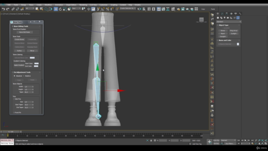Screen dimensions: 268x151
Task: Open the Standard category dropdown
Action: pyautogui.click(x=229, y=22)
